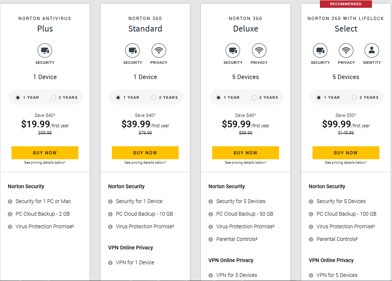Open info icon for Security for 5 Devices in Select
Viewport: 392px width, 281px height.
click(311, 202)
